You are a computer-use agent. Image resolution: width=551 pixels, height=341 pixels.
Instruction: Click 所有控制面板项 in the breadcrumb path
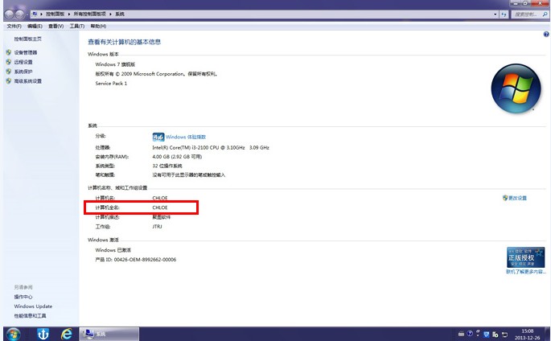tap(89, 14)
